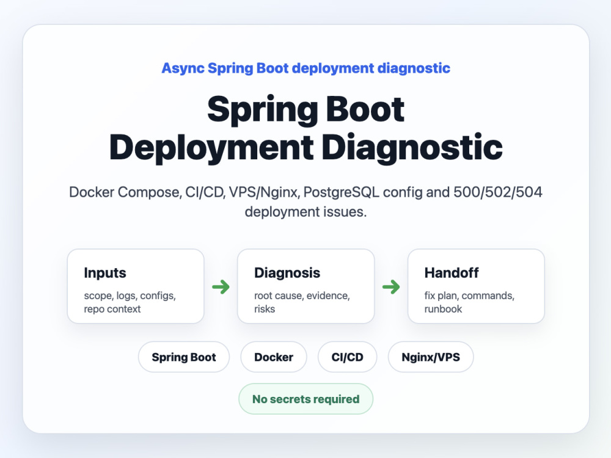This screenshot has width=611, height=458.
Task: Select the Nginx/VPS pill
Action: coord(431,357)
